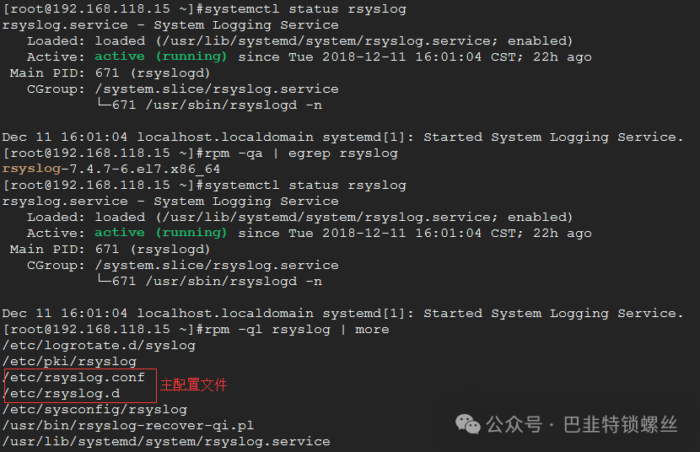Viewport: 700px width, 452px height.
Task: Click the orange highlighted 'rsyslog' package name
Action: click(31, 169)
